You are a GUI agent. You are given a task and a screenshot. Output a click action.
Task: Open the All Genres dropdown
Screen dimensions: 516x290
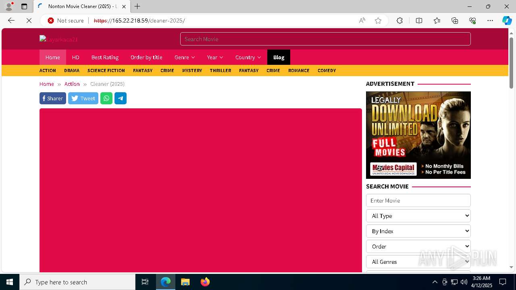click(x=418, y=262)
